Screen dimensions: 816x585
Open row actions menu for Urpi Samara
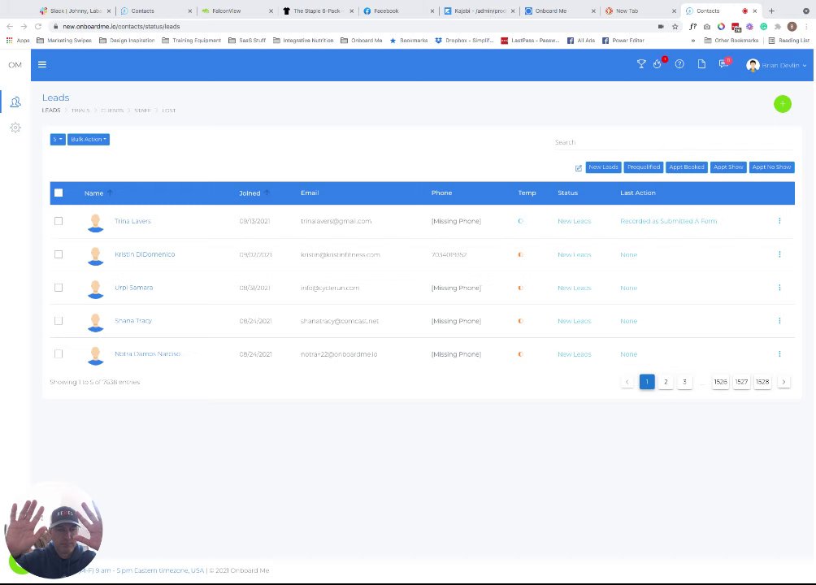[779, 288]
